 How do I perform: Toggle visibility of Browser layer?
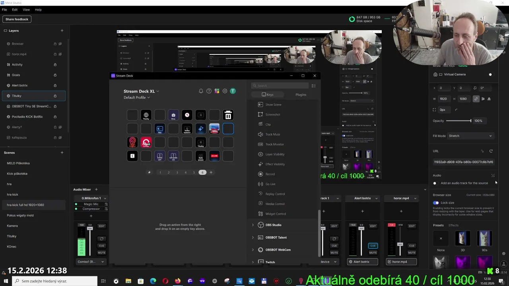coord(60,44)
